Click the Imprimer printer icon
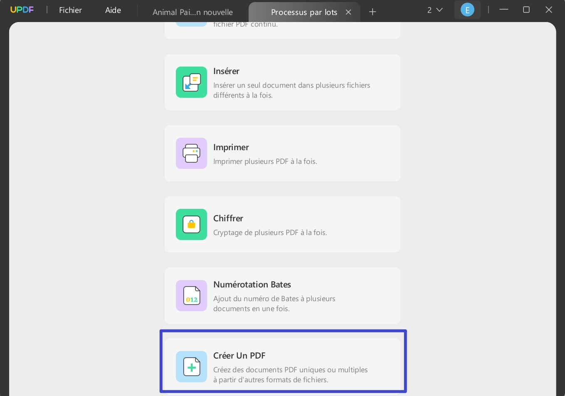The width and height of the screenshot is (565, 396). coord(191,153)
